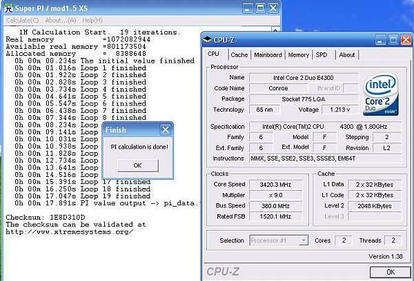The image size is (414, 281).
Task: Click the 'Version 1.38' text
Action: (386, 256)
